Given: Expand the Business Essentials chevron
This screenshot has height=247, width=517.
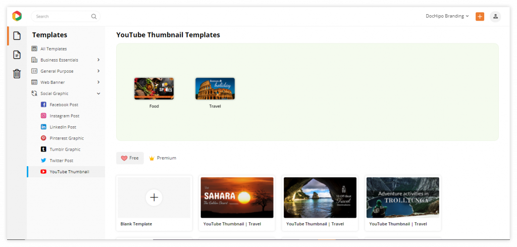Looking at the screenshot, I should coord(98,60).
